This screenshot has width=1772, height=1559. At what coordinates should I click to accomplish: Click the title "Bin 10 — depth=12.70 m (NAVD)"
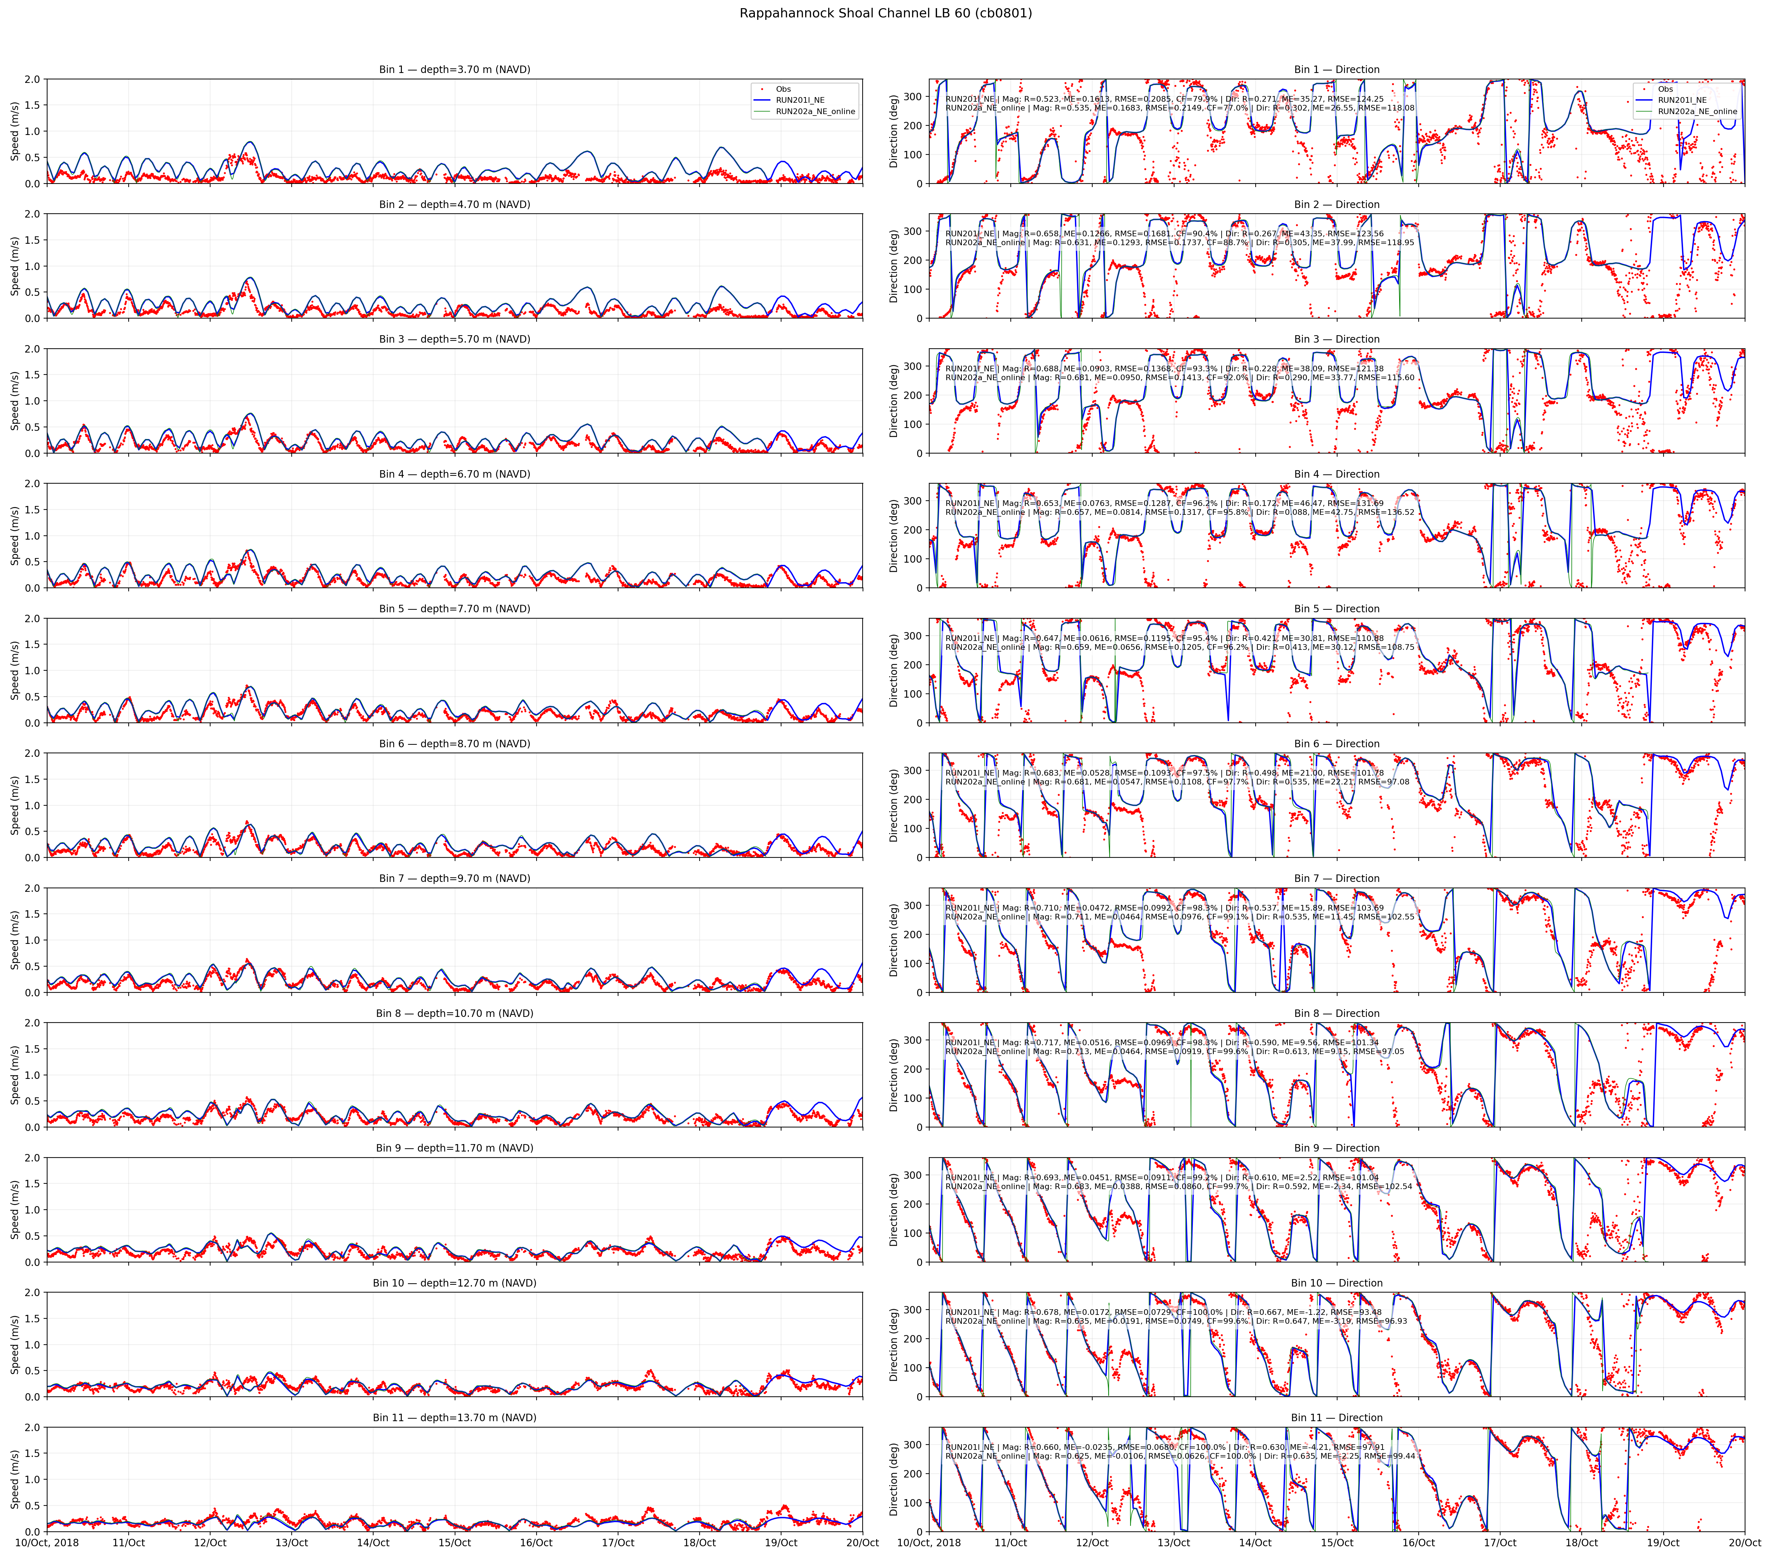(x=454, y=1283)
